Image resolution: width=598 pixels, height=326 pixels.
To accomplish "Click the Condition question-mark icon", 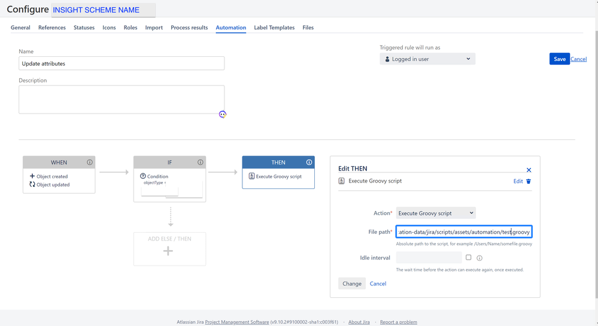I will coord(142,176).
